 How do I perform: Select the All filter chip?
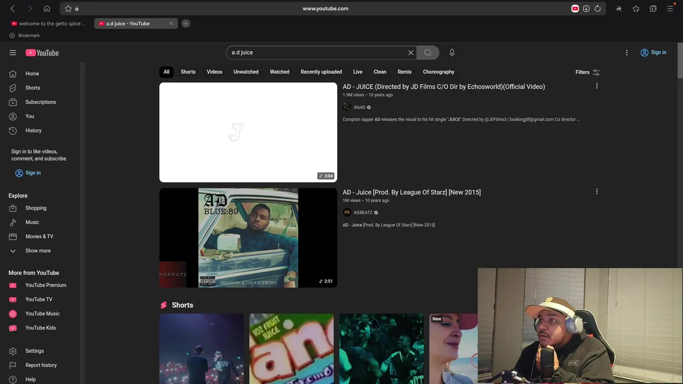click(x=166, y=72)
